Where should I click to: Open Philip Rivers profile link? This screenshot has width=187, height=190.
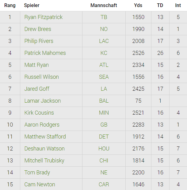point(39,41)
